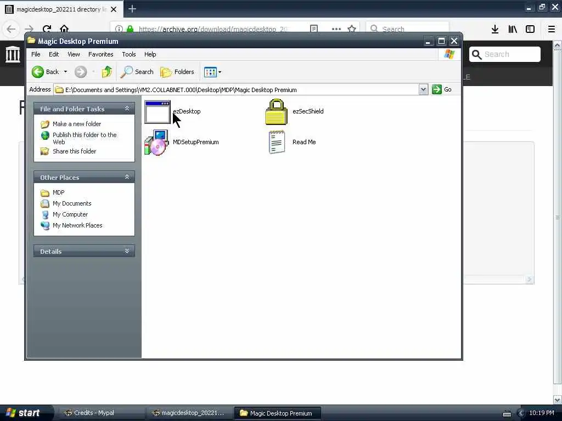Image resolution: width=562 pixels, height=421 pixels.
Task: Expand the Details panel
Action: pos(127,251)
